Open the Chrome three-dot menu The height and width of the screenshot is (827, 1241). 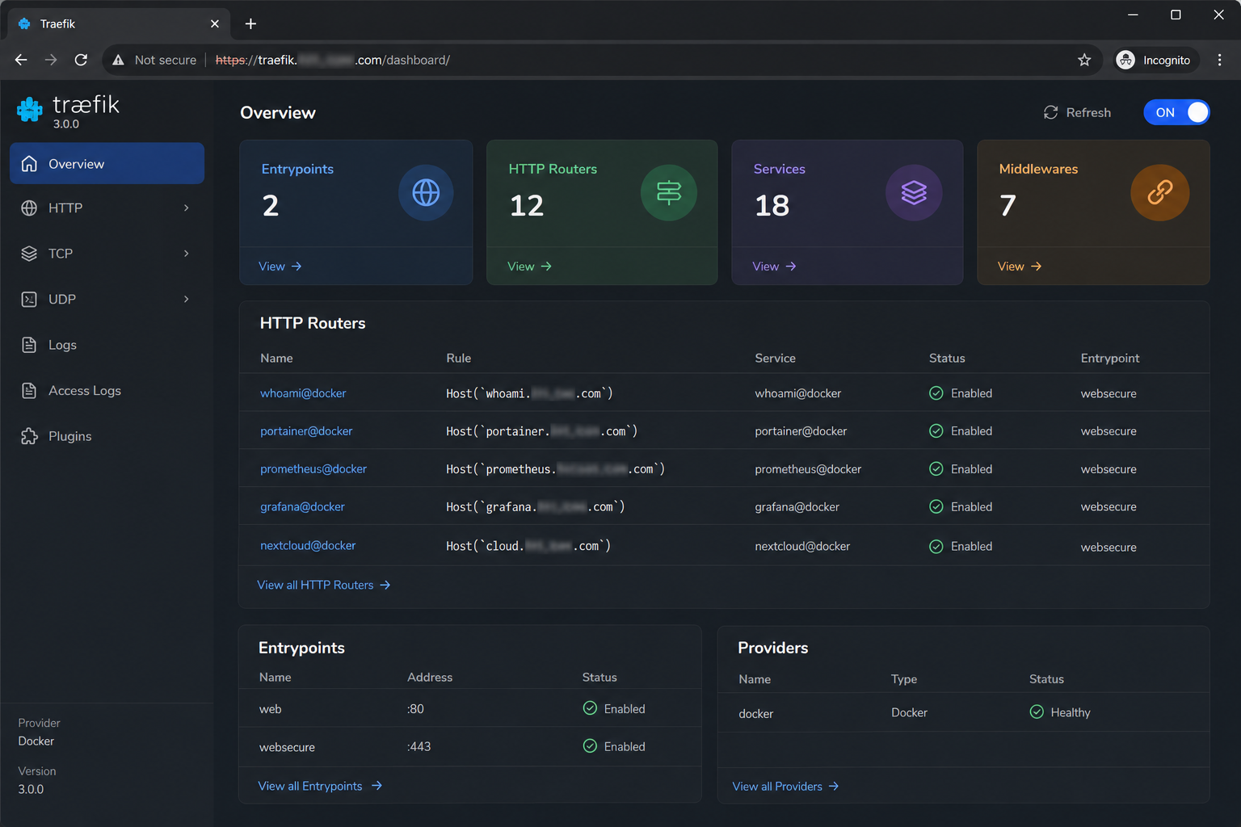click(x=1220, y=60)
